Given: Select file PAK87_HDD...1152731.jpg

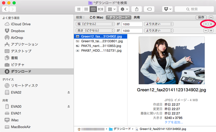Looking at the screenshot, I should (101, 51).
